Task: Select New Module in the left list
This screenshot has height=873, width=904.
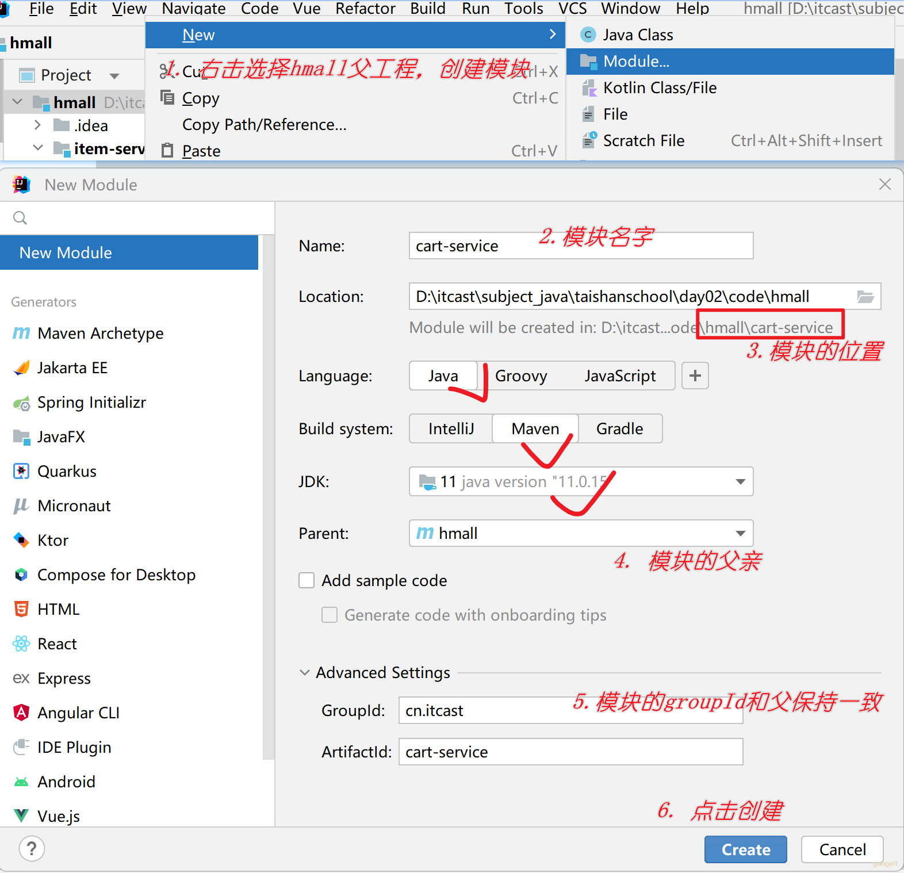Action: pyautogui.click(x=129, y=252)
